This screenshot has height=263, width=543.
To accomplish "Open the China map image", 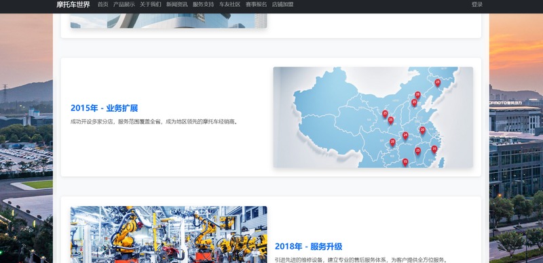I will tap(373, 117).
